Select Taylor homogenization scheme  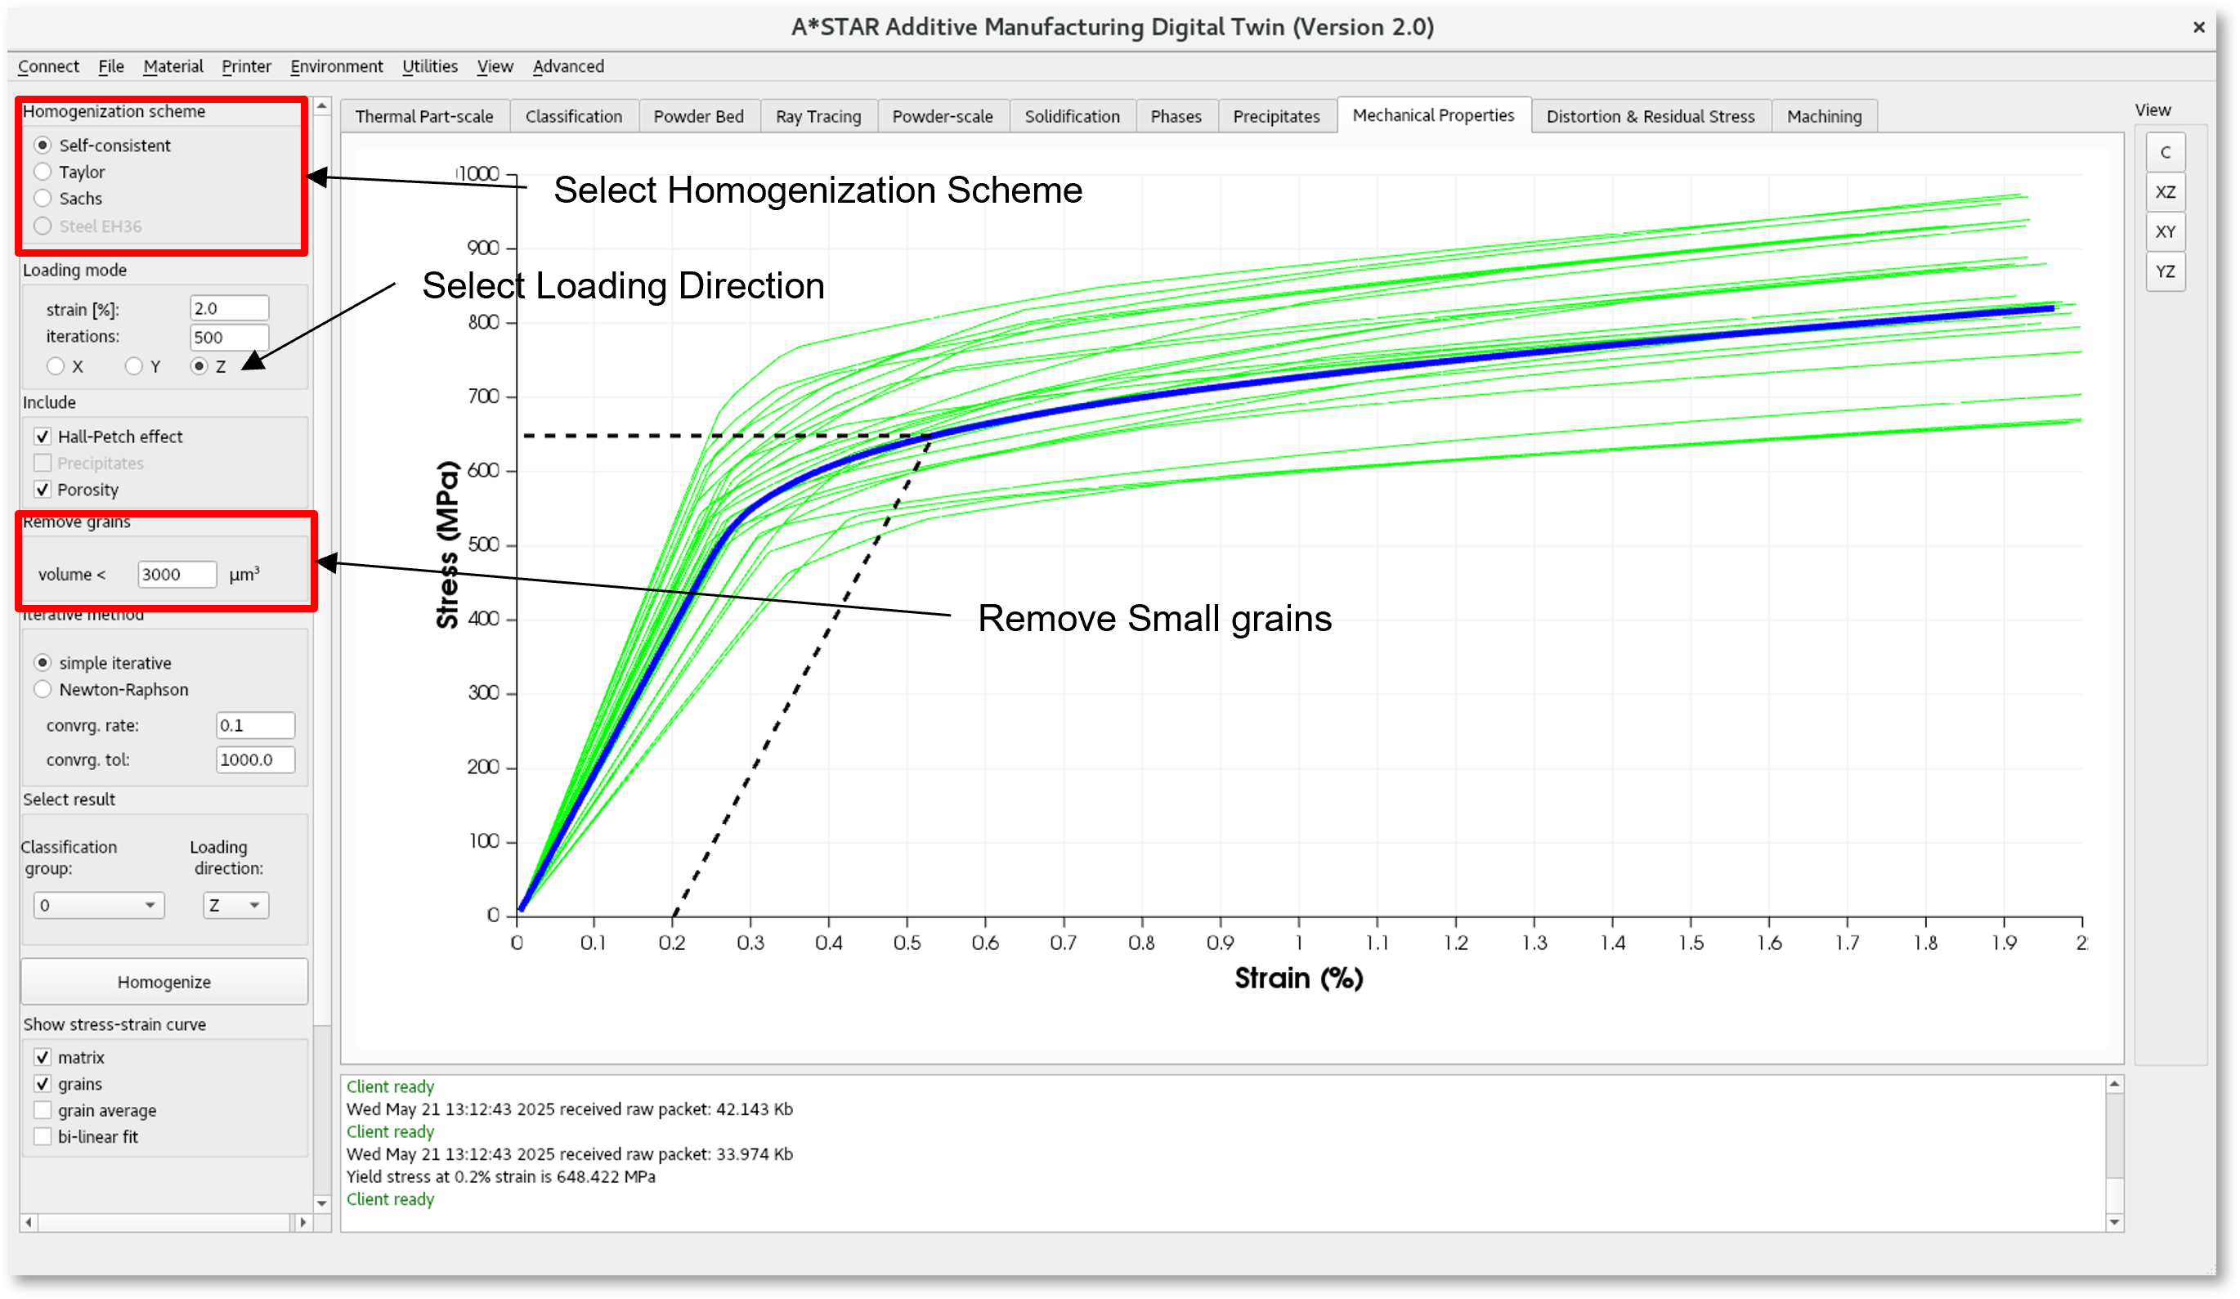(x=43, y=172)
